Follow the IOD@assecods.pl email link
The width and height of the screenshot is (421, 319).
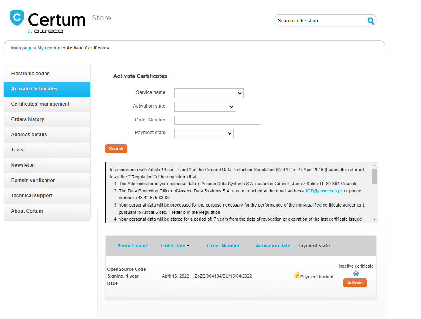324,191
